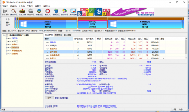Image resolution: width=189 pixels, height=112 pixels.
Task: Click the 序号(状态) column header
Action: tap(79, 39)
